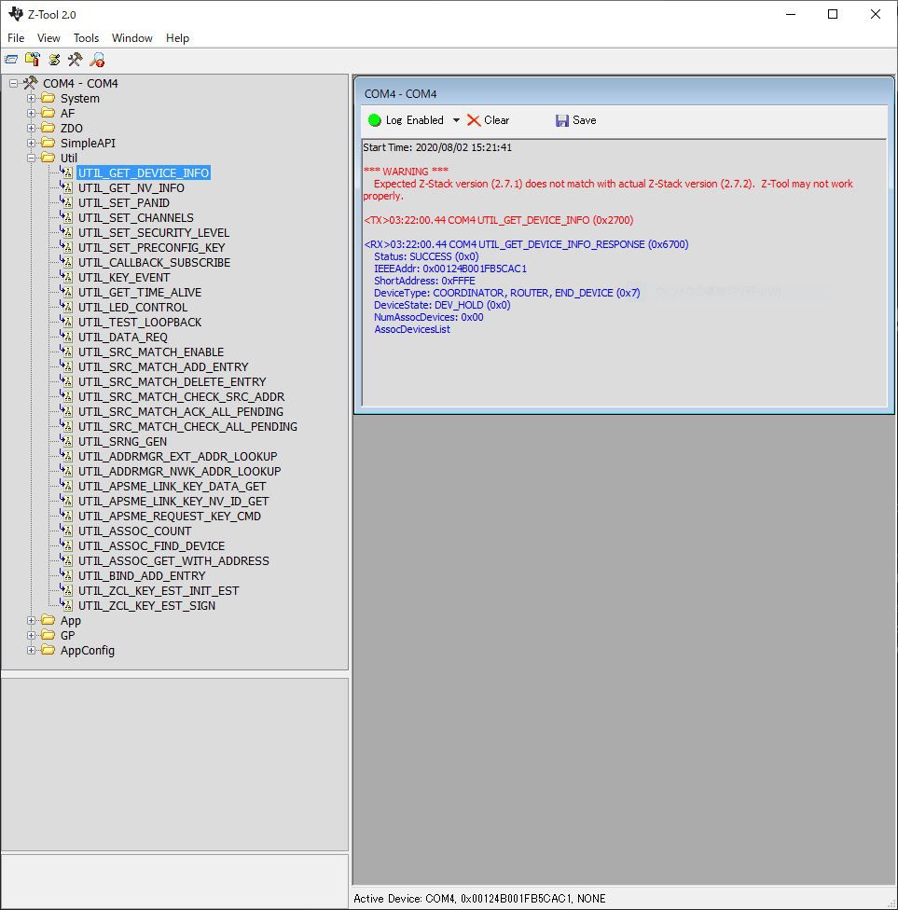The height and width of the screenshot is (910, 898).
Task: Expand the GP folder
Action: pyautogui.click(x=32, y=636)
